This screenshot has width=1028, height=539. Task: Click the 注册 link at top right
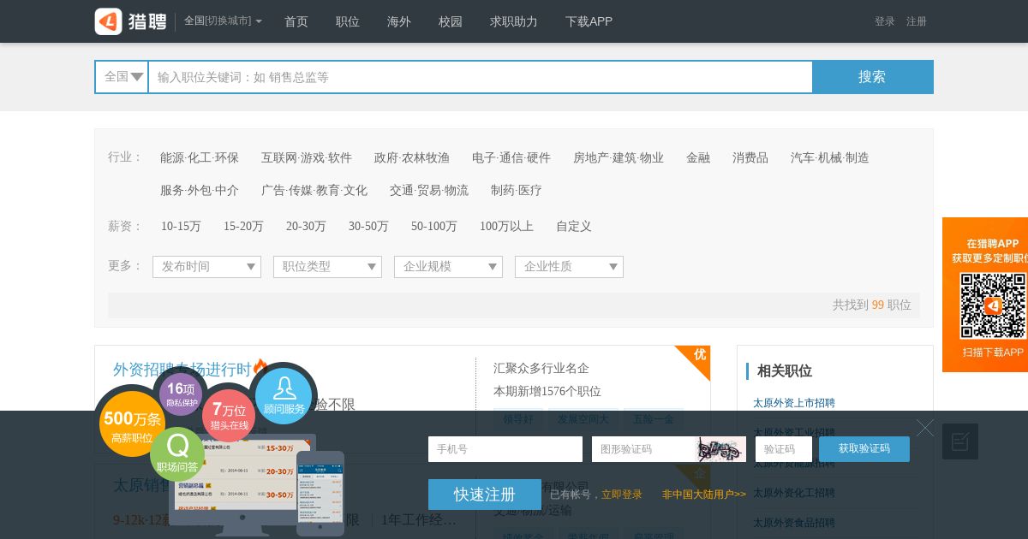pyautogui.click(x=917, y=21)
